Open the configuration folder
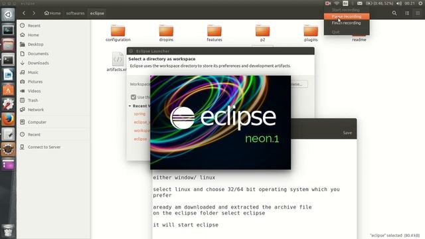The height and width of the screenshot is (239, 425). pos(118,33)
